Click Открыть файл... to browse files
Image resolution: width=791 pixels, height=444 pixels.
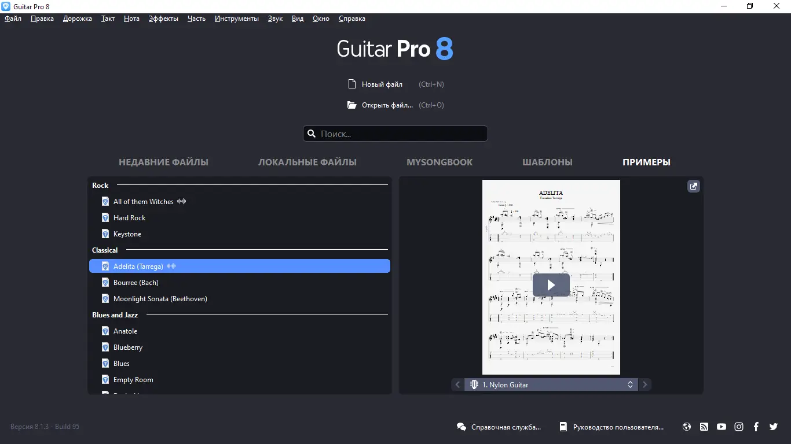(x=387, y=105)
